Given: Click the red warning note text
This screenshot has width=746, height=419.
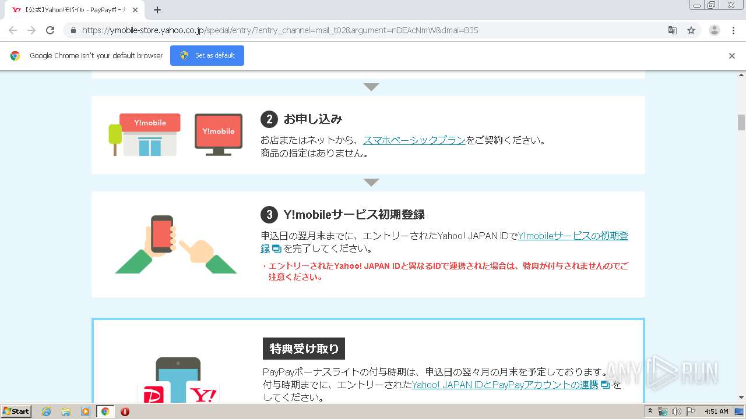Looking at the screenshot, I should (x=446, y=271).
